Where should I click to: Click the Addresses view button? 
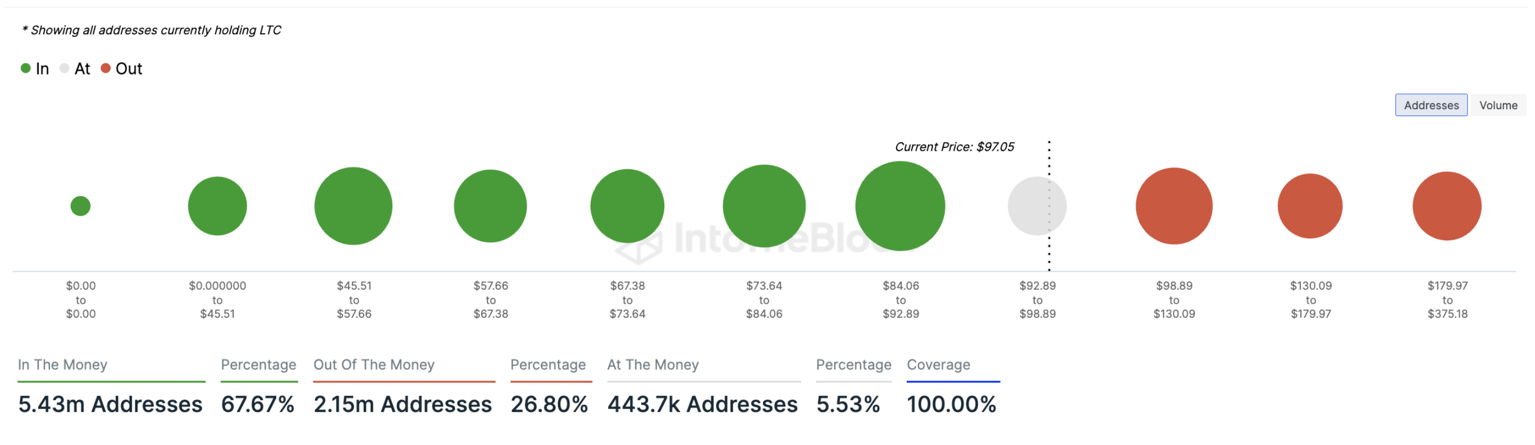pos(1431,105)
